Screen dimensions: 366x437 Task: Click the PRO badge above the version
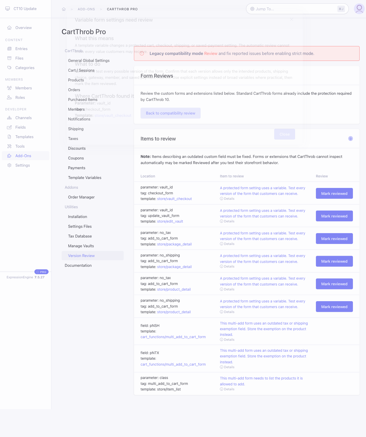click(42, 272)
